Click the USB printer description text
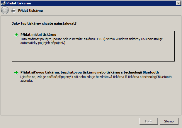 91,41
